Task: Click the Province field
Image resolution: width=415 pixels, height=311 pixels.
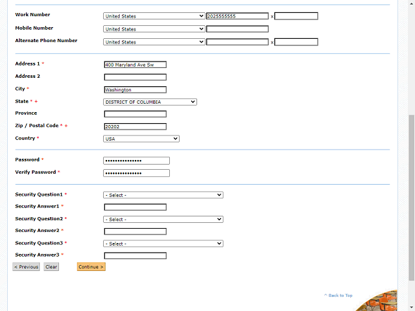Action: click(136, 114)
